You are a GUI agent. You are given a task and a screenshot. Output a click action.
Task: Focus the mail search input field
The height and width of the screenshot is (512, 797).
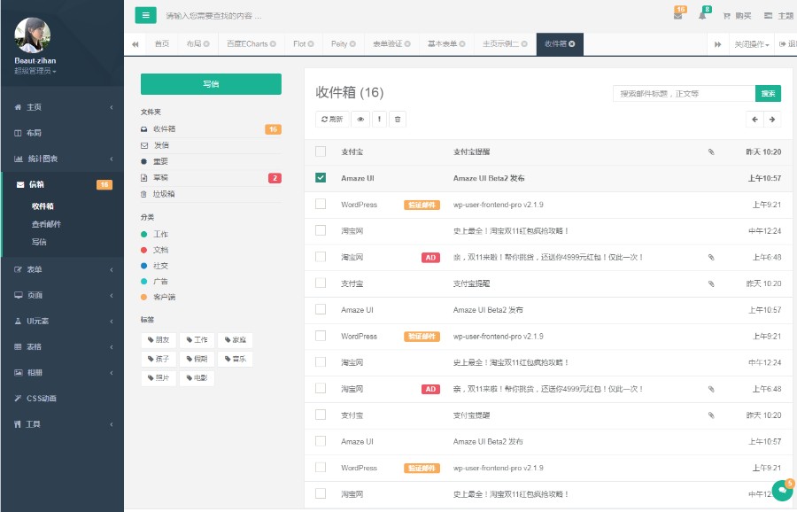point(685,94)
